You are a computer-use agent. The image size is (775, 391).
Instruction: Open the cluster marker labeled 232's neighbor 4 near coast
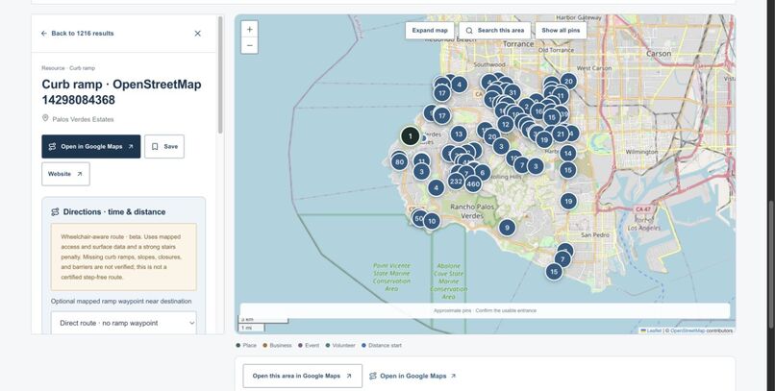(436, 188)
